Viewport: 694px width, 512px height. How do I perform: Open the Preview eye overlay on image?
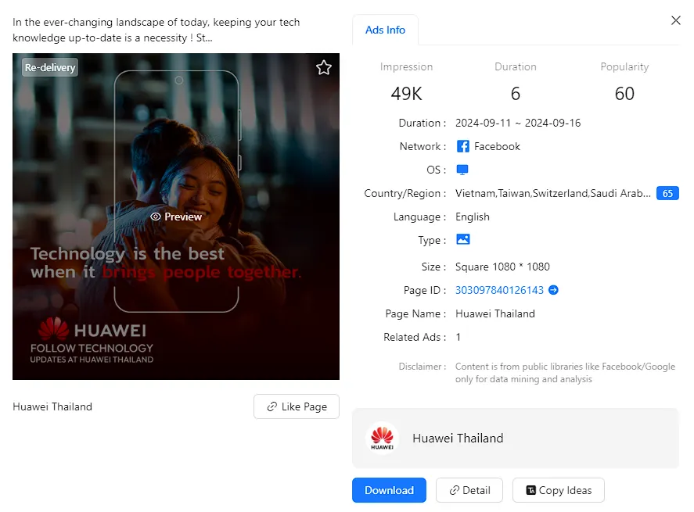[x=176, y=217]
